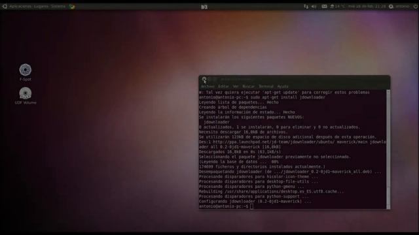Viewport: 419px width, 235px height.
Task: Click the terminal prompt cursor on last line
Action: [x=251, y=206]
